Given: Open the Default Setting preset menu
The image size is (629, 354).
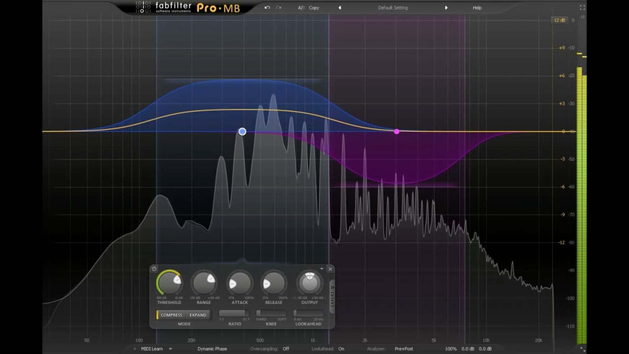Looking at the screenshot, I should [393, 7].
